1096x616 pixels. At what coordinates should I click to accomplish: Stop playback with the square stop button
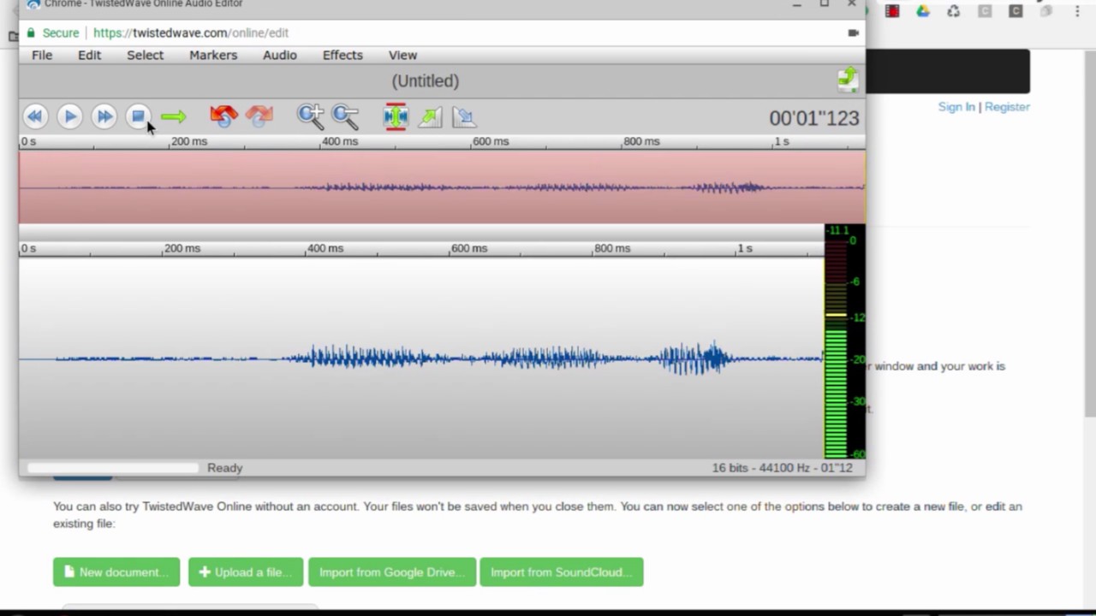click(139, 116)
